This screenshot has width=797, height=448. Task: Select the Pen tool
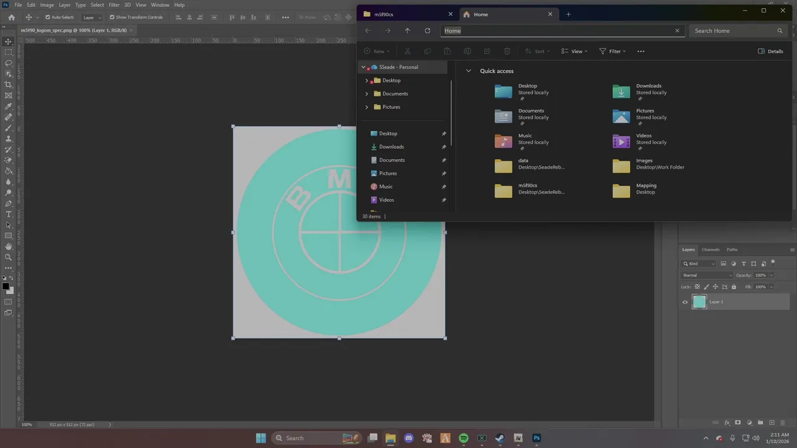pos(8,203)
